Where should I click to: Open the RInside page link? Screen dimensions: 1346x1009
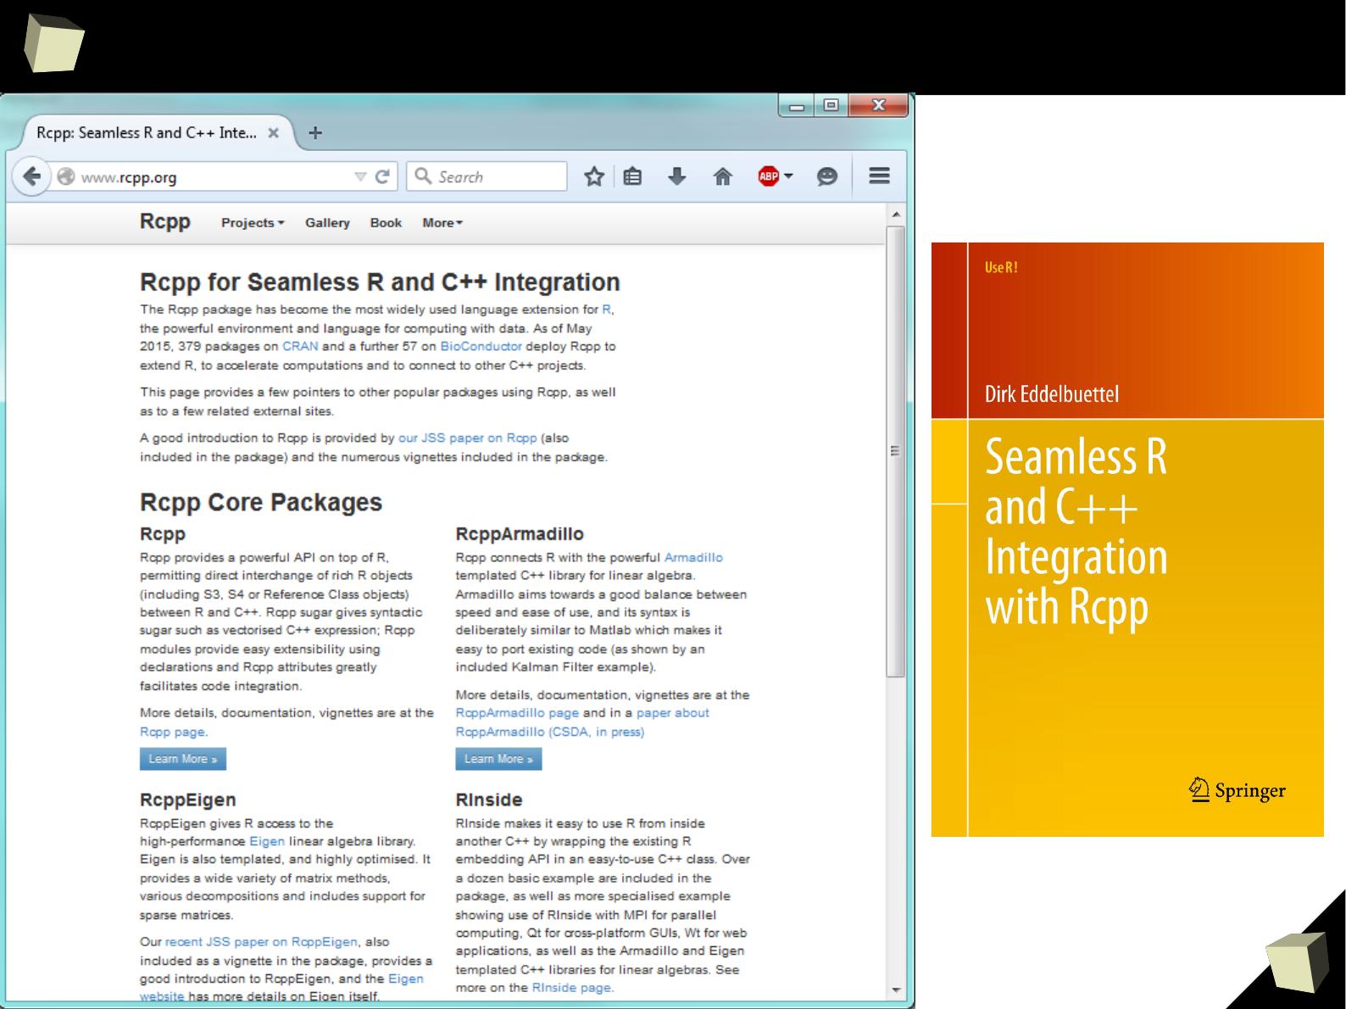click(572, 987)
